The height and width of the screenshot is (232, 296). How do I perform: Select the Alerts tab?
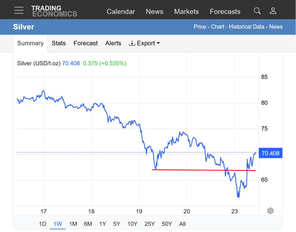[113, 43]
